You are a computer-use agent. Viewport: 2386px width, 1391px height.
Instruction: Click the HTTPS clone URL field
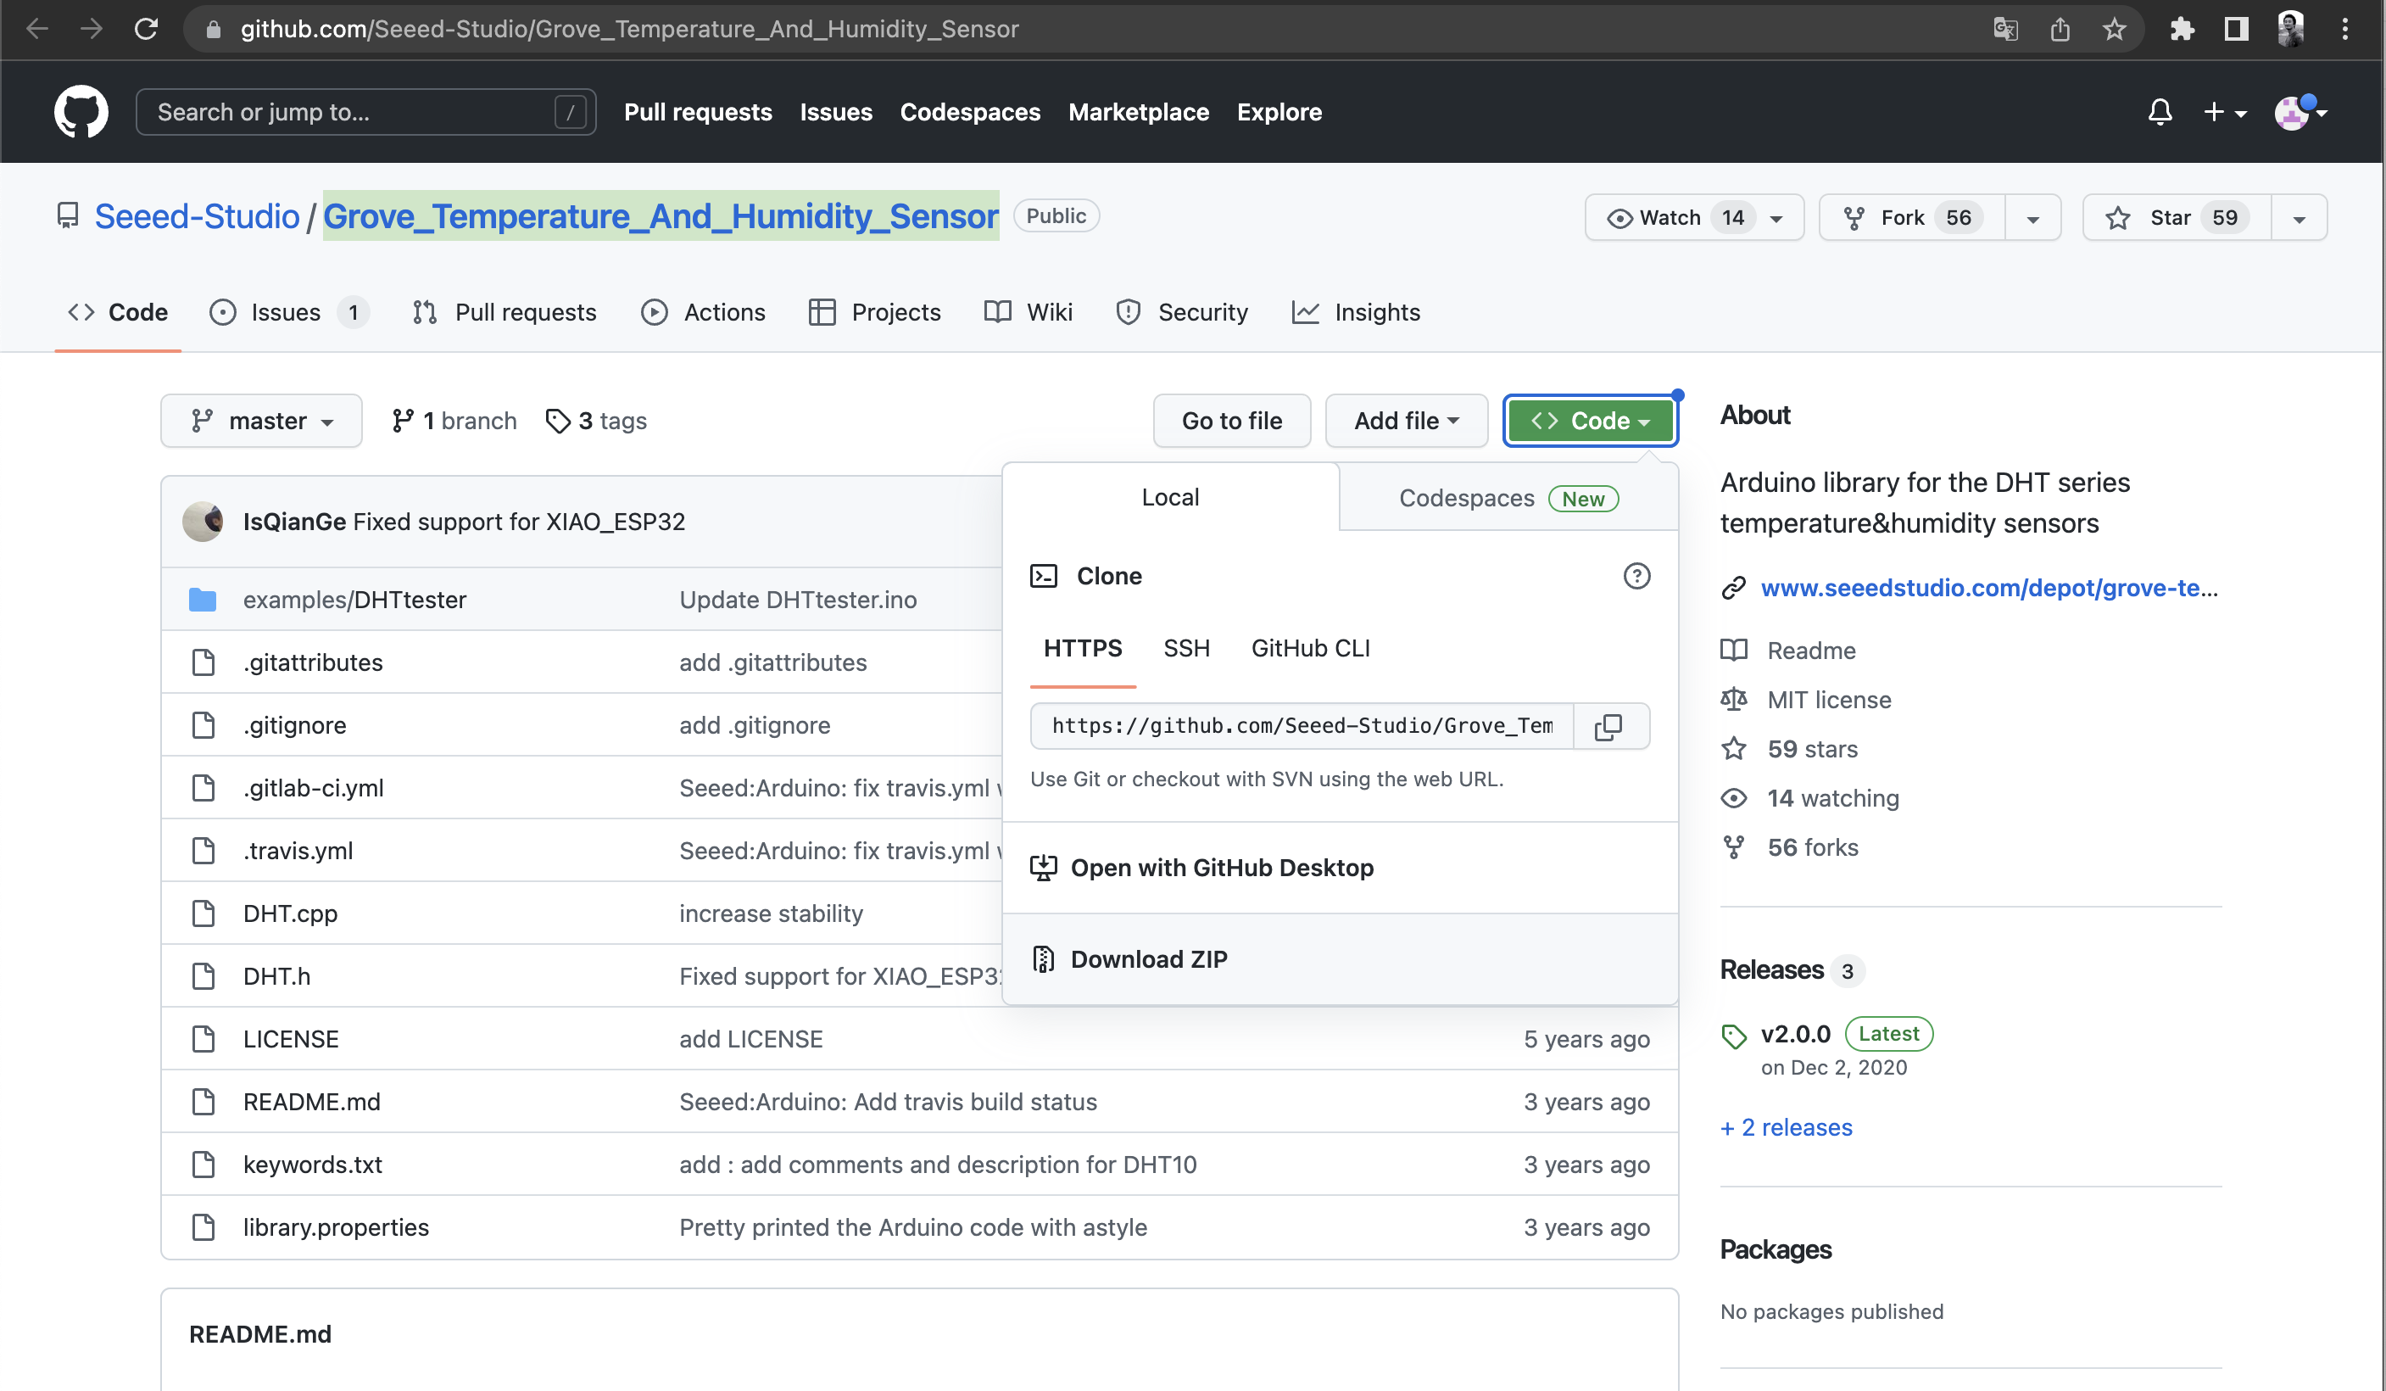pyautogui.click(x=1302, y=726)
